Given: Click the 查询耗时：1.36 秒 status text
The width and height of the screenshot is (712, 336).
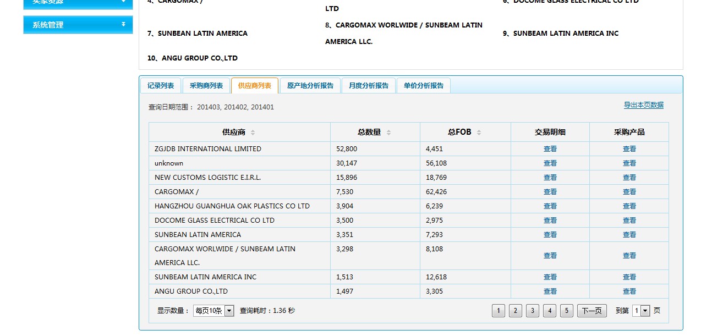Looking at the screenshot, I should 267,311.
